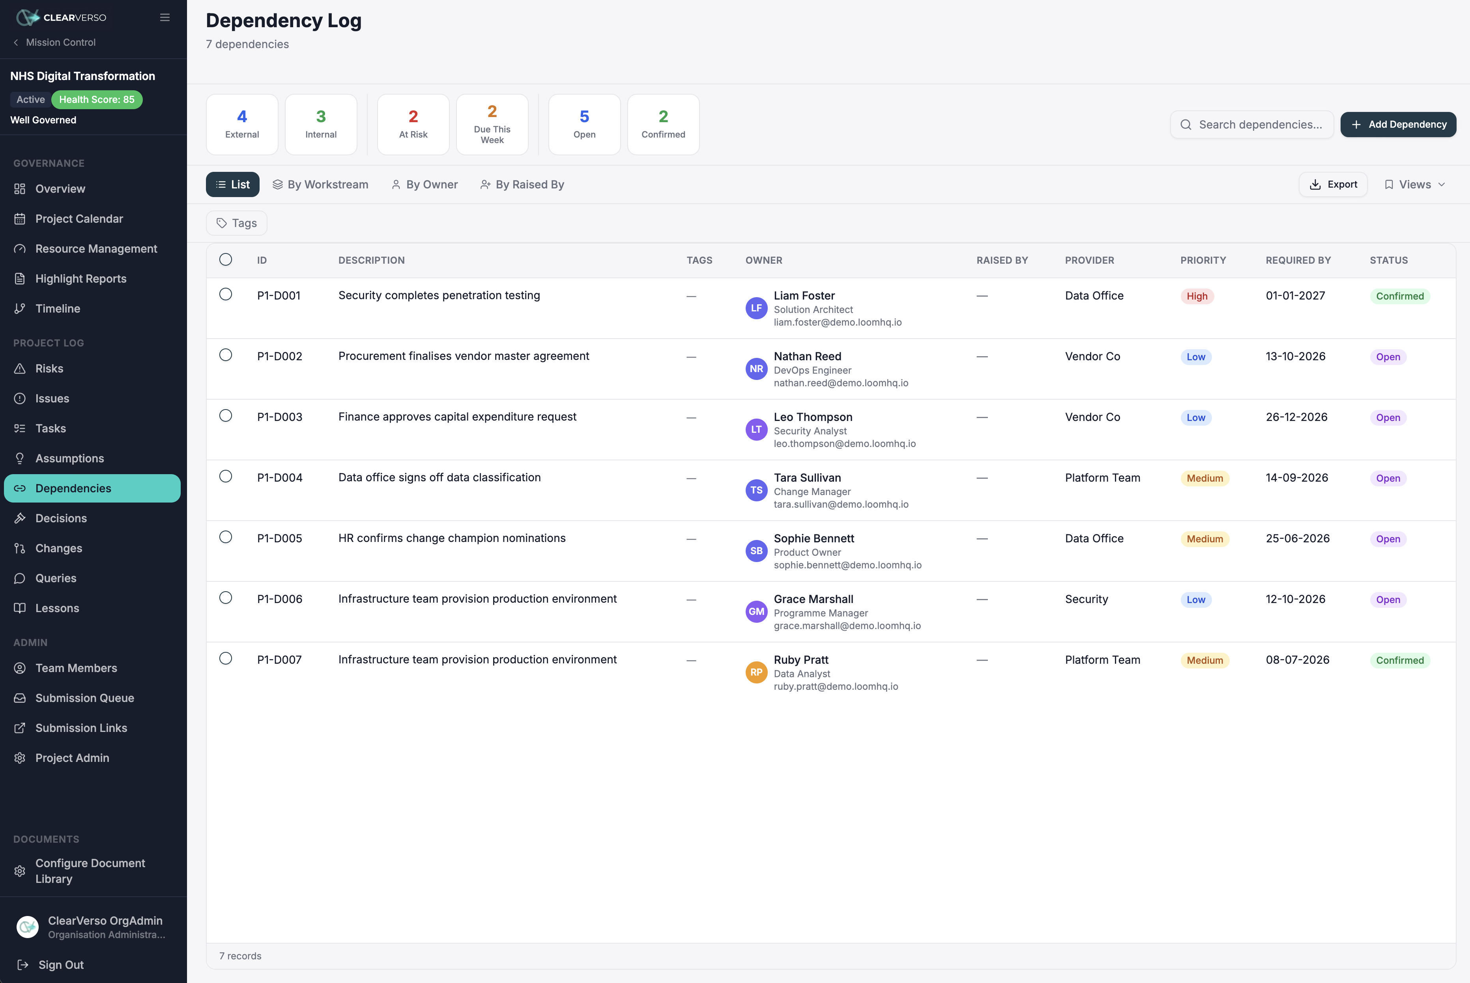This screenshot has height=983, width=1470.
Task: Open Decisions log
Action: click(x=92, y=518)
